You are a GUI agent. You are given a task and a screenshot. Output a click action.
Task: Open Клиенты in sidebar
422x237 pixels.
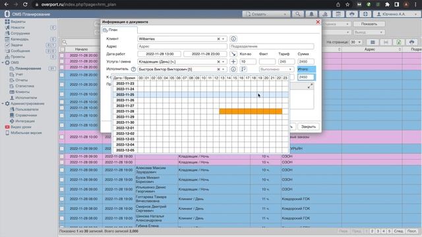(x=22, y=92)
